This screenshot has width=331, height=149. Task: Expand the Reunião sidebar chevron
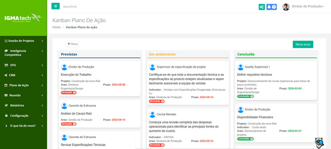[x=42, y=95]
